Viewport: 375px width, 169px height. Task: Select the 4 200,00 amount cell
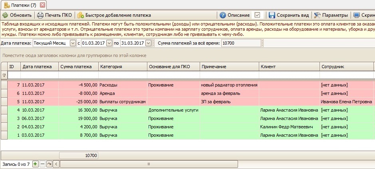[x=78, y=127]
